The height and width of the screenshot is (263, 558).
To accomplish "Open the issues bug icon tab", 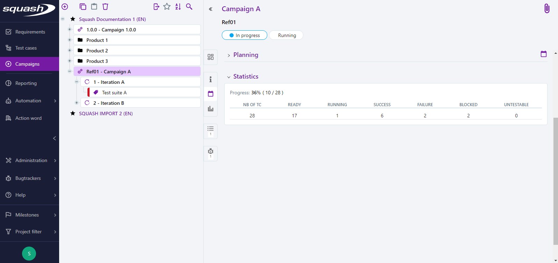I will 211,152.
